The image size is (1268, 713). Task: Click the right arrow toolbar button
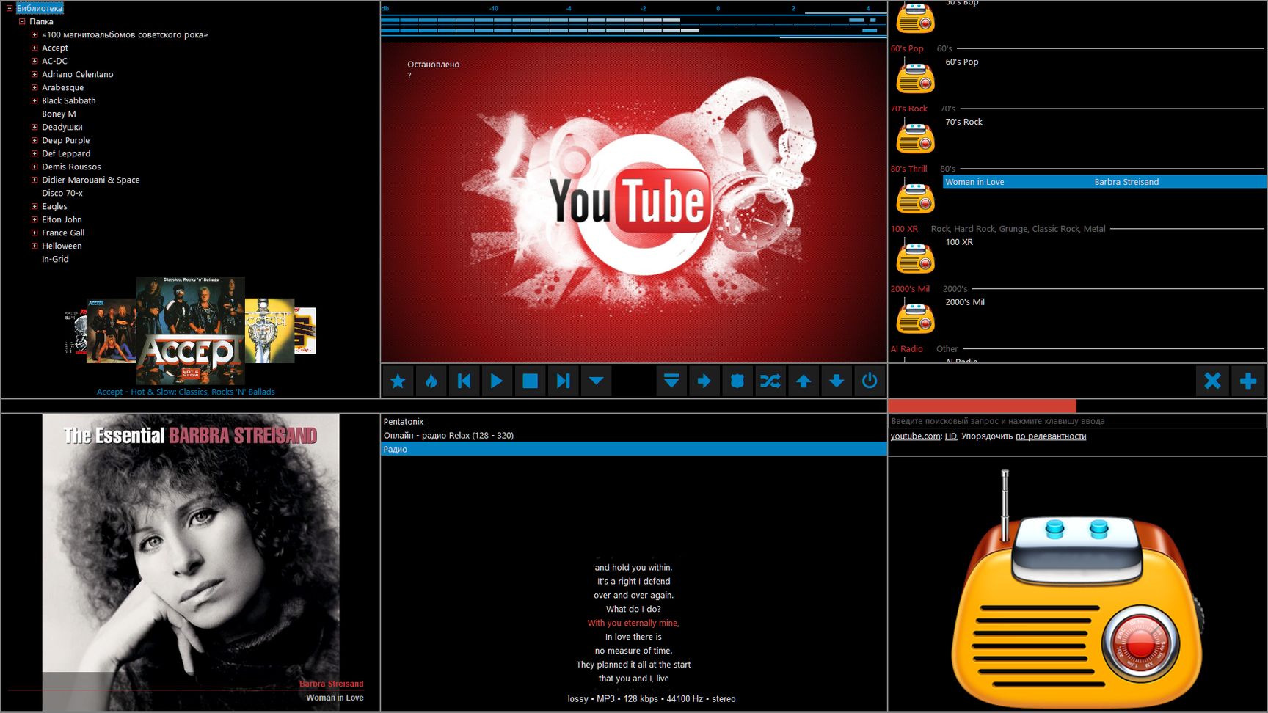704,381
